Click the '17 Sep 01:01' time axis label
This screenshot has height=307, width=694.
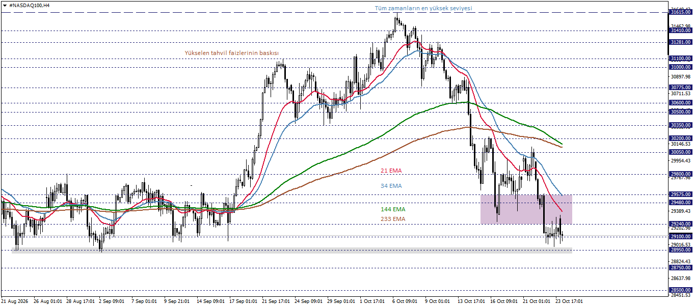244,301
